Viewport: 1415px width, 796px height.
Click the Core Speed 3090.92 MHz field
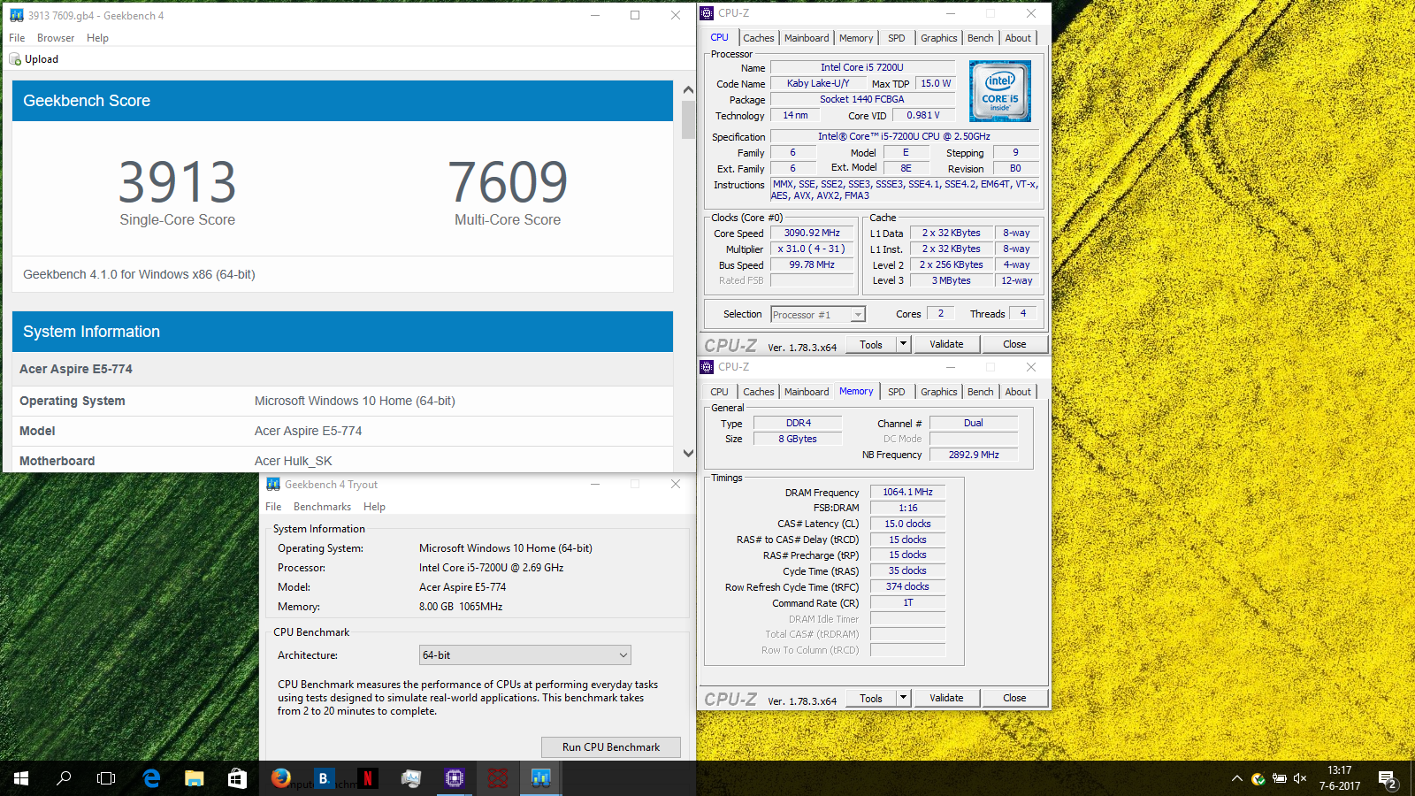click(x=812, y=233)
